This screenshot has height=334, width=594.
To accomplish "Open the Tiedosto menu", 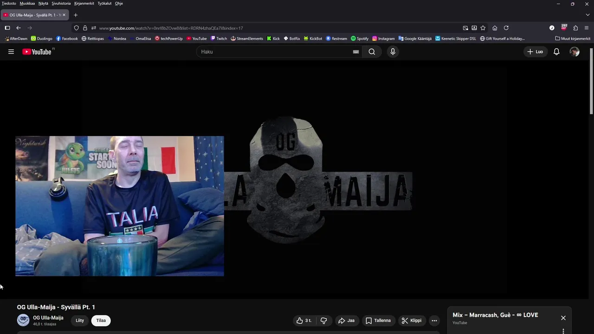I will (9, 3).
